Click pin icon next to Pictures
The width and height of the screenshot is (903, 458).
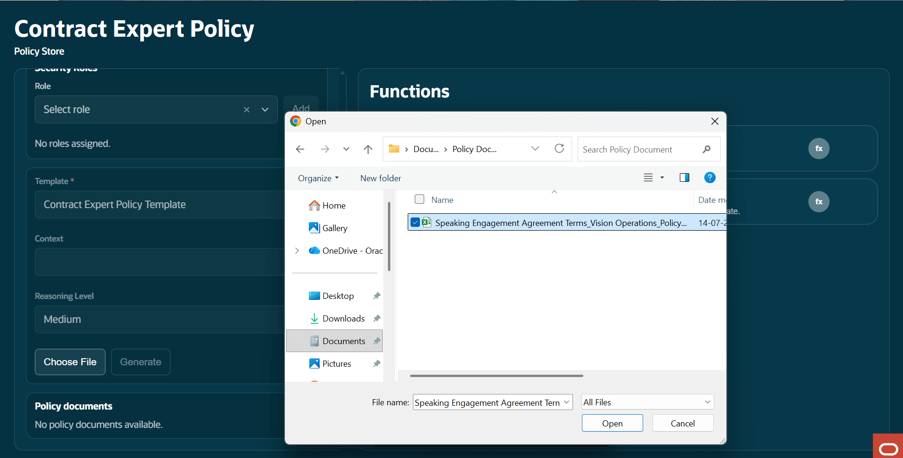[x=377, y=364]
